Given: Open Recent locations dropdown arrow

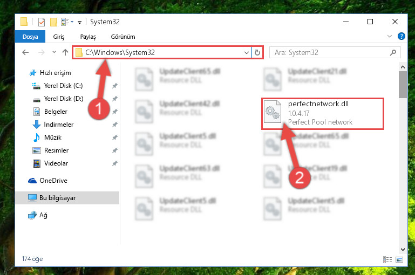Looking at the screenshot, I should pyautogui.click(x=54, y=52).
